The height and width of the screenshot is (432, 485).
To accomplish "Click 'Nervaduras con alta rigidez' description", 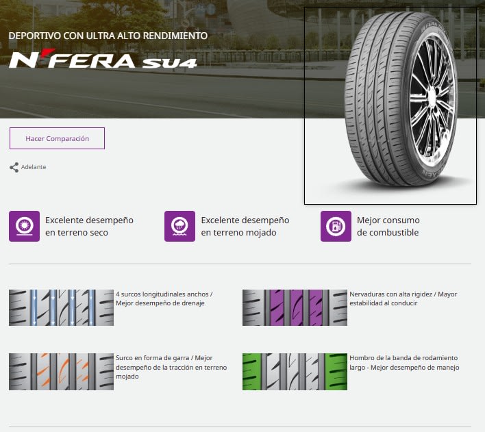I will click(x=403, y=298).
